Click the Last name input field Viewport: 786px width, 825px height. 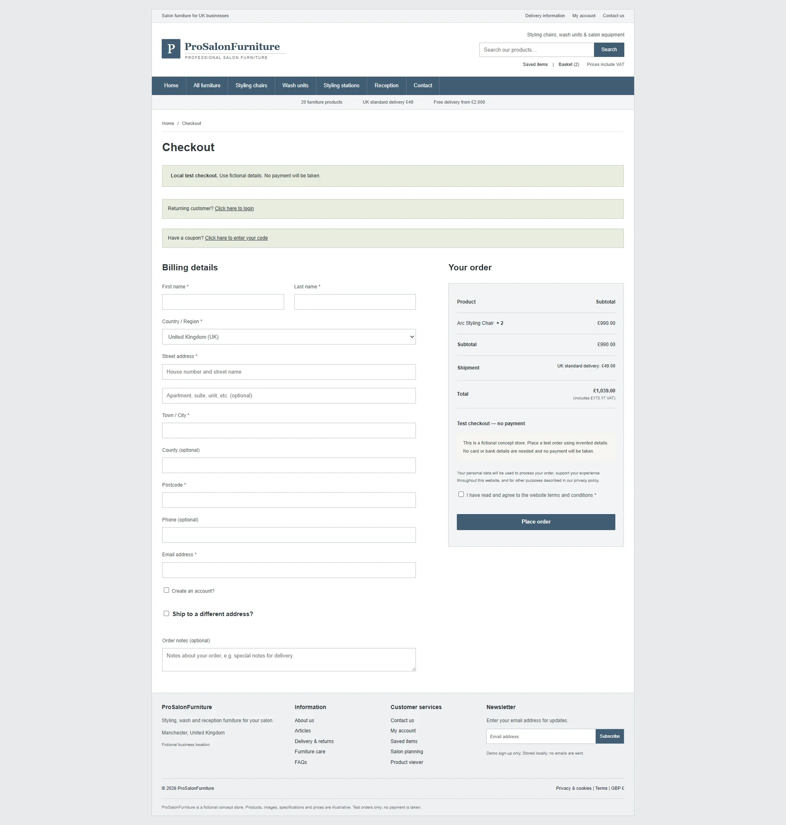pos(355,302)
